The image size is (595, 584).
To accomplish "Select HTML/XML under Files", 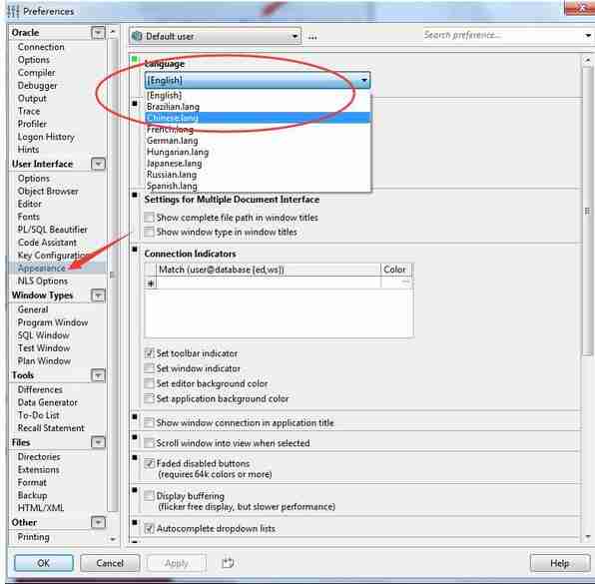I will [41, 508].
